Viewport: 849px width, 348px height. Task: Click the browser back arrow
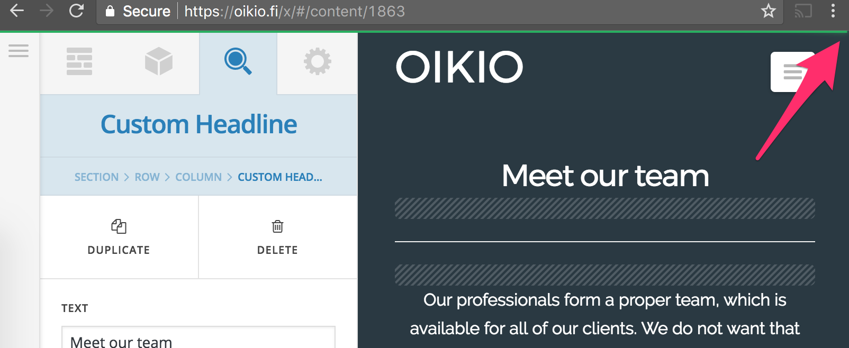click(17, 11)
